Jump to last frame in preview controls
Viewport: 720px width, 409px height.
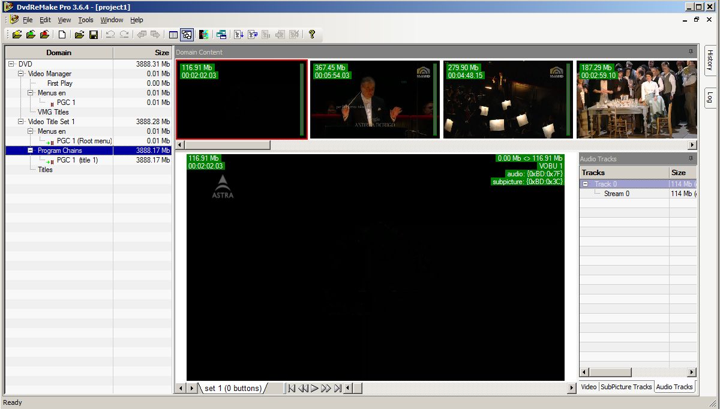coord(337,389)
